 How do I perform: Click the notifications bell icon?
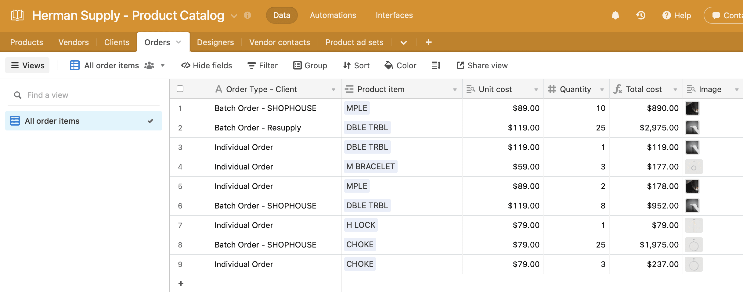click(615, 15)
